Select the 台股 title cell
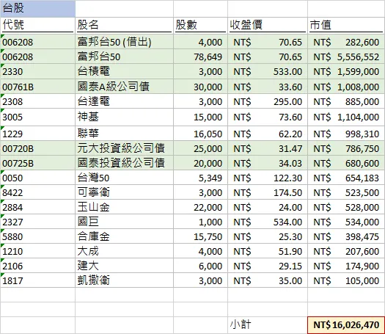 click(38, 9)
